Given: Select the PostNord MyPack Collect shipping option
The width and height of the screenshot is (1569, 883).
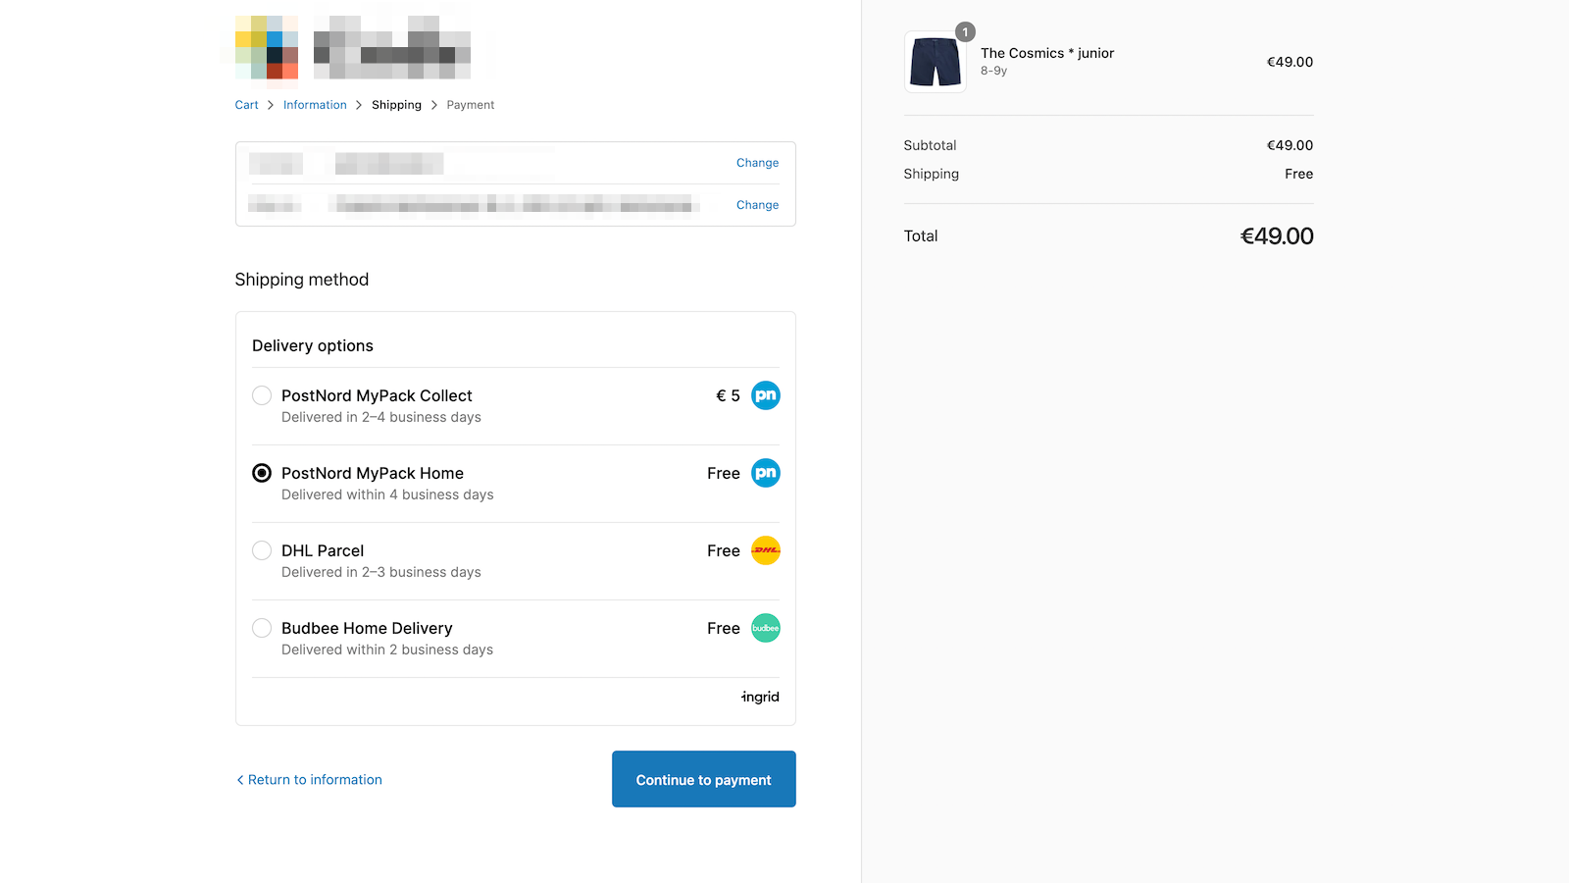Looking at the screenshot, I should tap(261, 395).
